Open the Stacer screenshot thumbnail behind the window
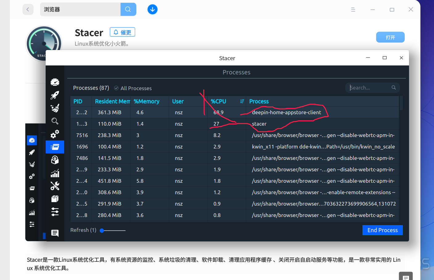 pyautogui.click(x=35, y=182)
